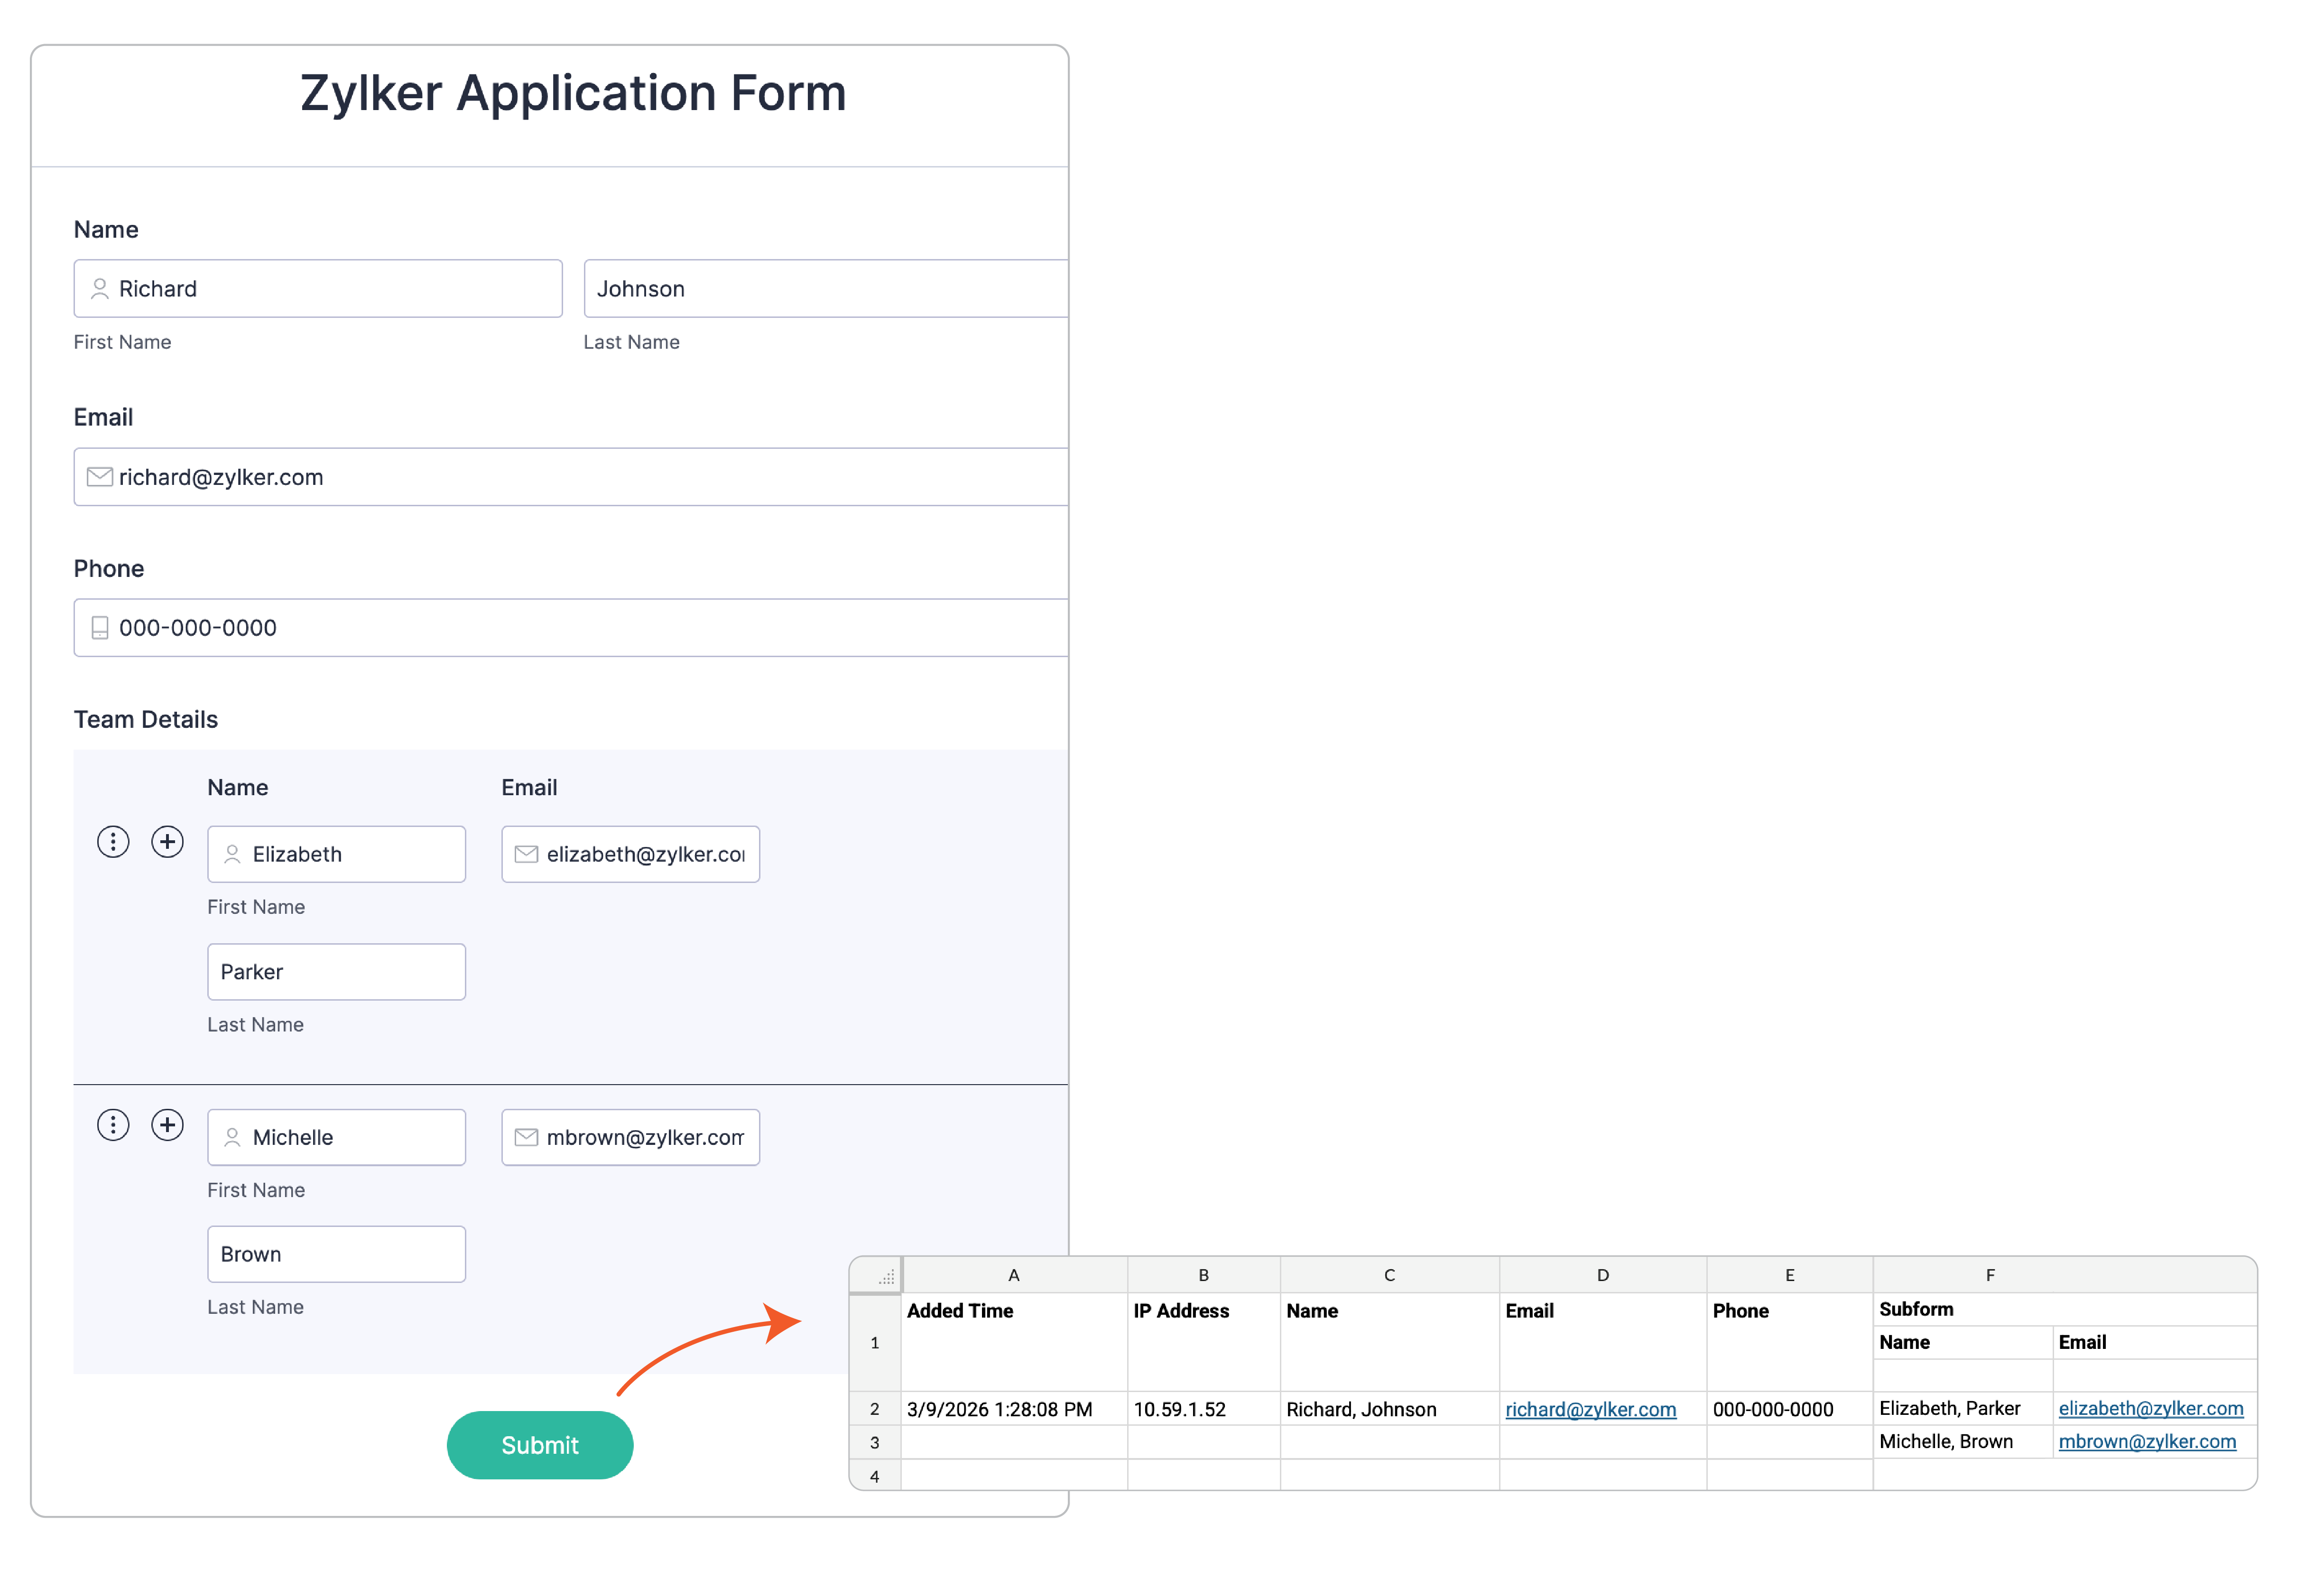Click the person icon in the Michelle field
Screen dimensions: 2324x1570
[231, 1137]
